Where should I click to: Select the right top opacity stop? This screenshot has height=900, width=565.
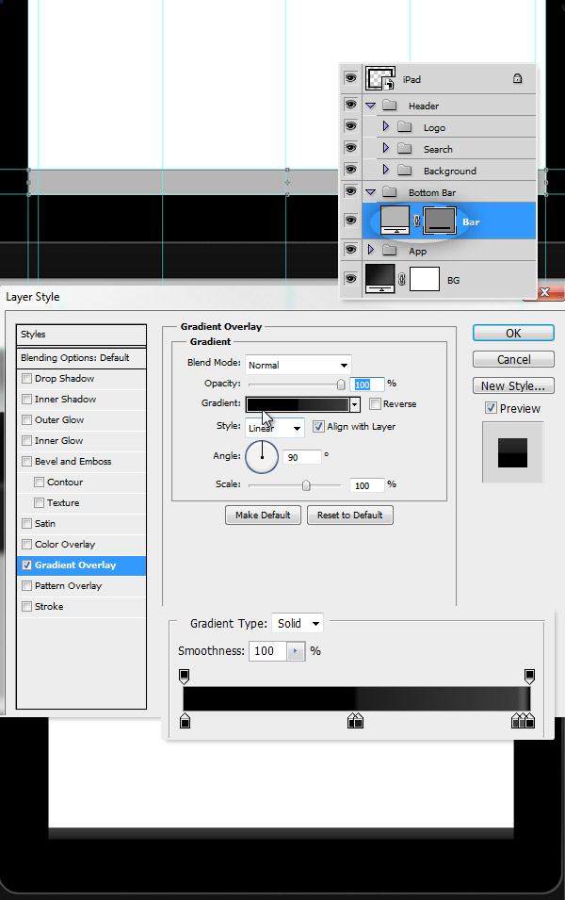pyautogui.click(x=529, y=676)
